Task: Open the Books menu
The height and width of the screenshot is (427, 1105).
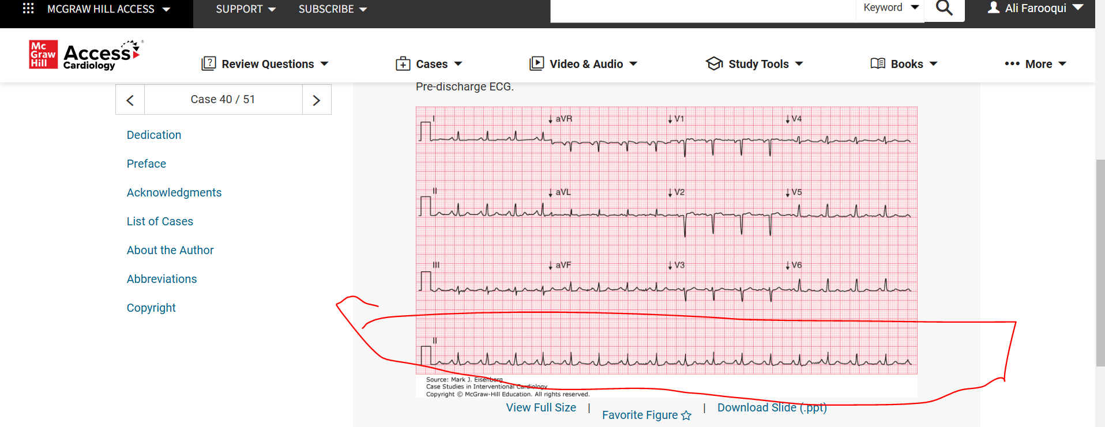Action: (x=904, y=63)
